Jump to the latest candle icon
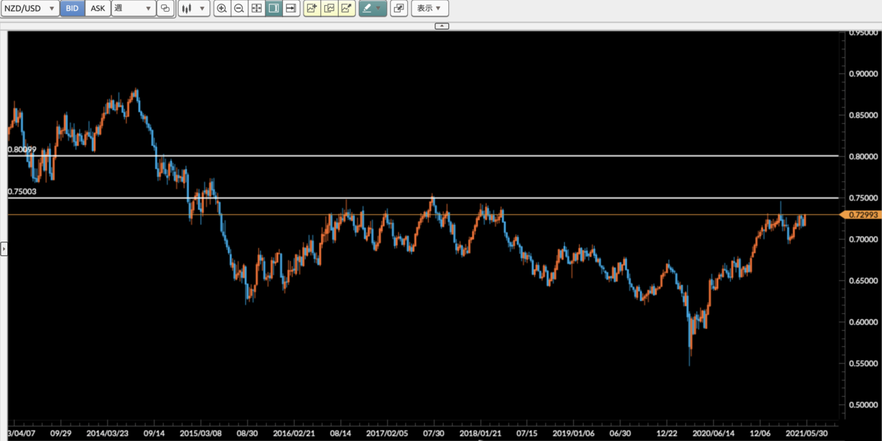 click(290, 9)
